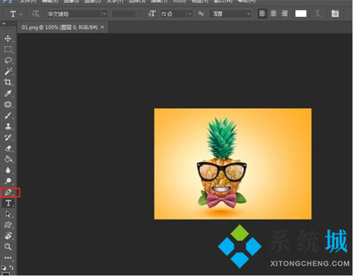353x276 pixels.
Task: Toggle text orientation in options bar
Action: (x=35, y=13)
